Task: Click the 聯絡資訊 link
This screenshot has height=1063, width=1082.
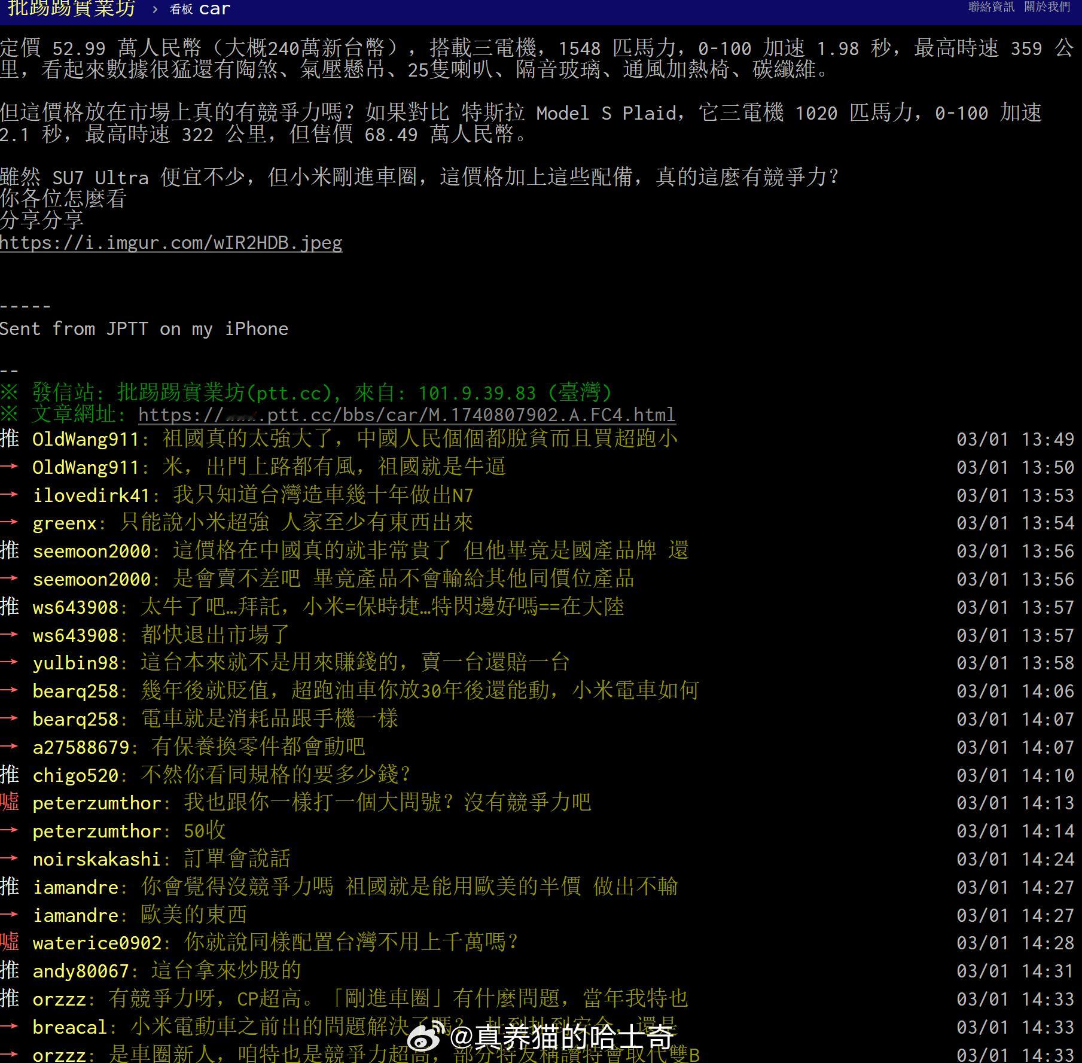Action: pyautogui.click(x=991, y=7)
